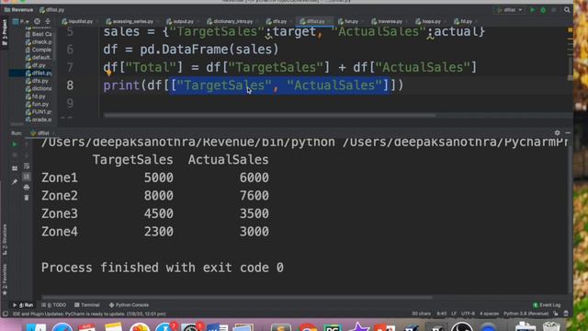Select df.py in project tree

[36, 65]
